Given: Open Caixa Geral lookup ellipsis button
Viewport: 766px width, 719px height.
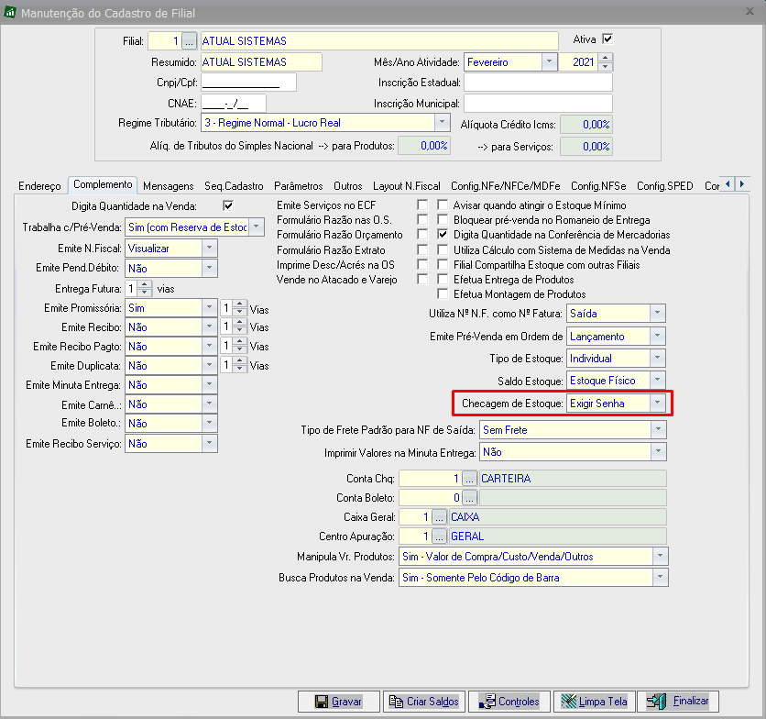Looking at the screenshot, I should (439, 517).
